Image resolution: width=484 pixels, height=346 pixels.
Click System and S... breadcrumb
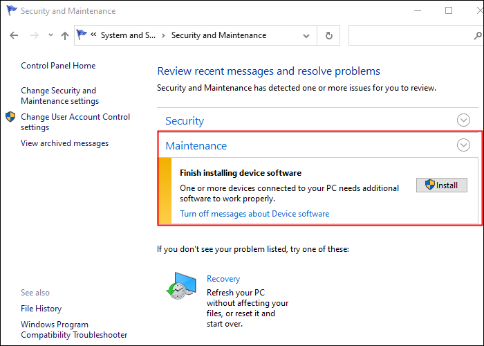128,35
